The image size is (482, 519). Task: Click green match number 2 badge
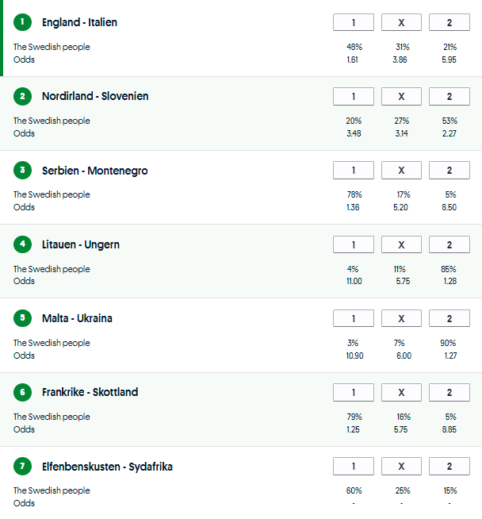(23, 96)
